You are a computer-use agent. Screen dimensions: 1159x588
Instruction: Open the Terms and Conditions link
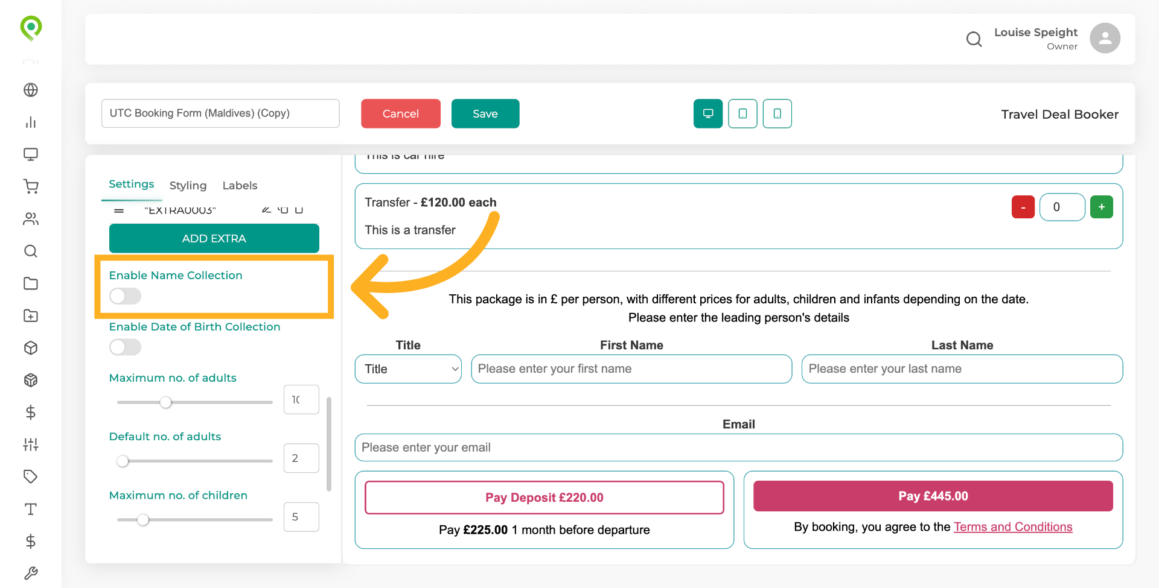1012,527
